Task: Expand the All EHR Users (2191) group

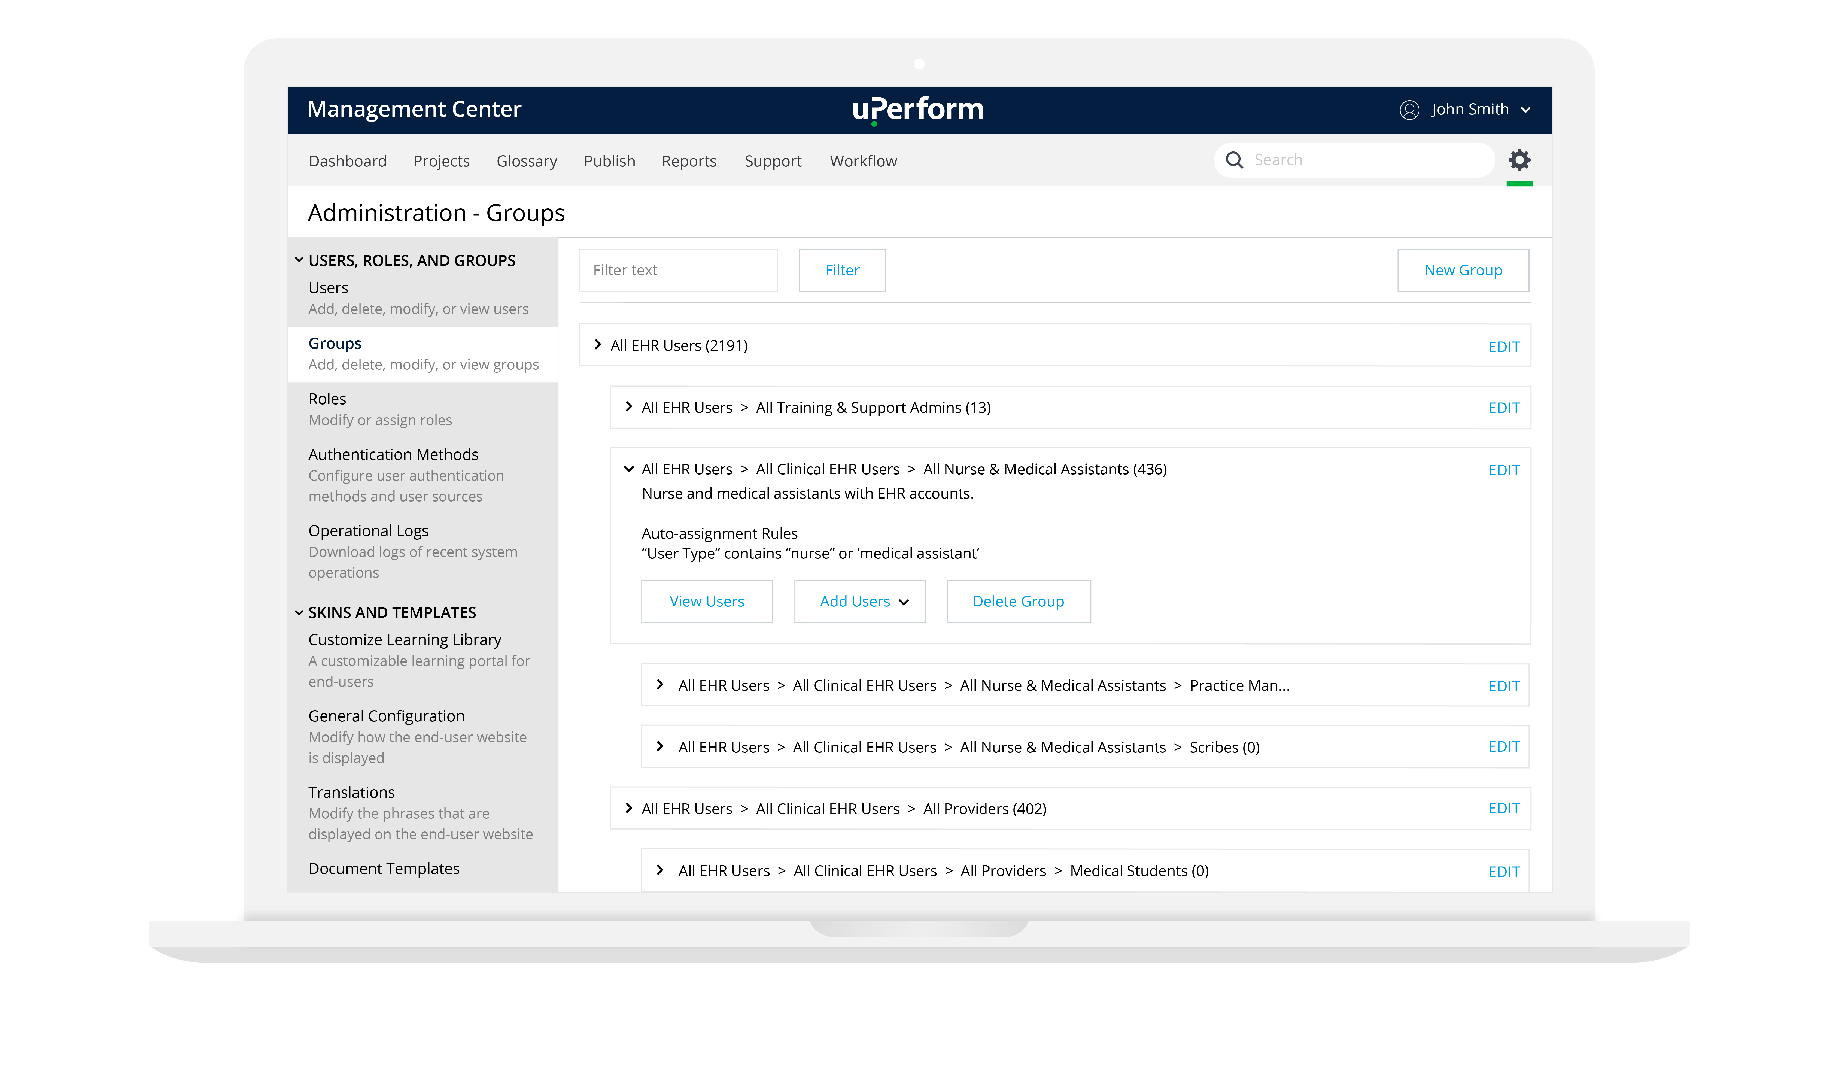Action: (x=598, y=344)
